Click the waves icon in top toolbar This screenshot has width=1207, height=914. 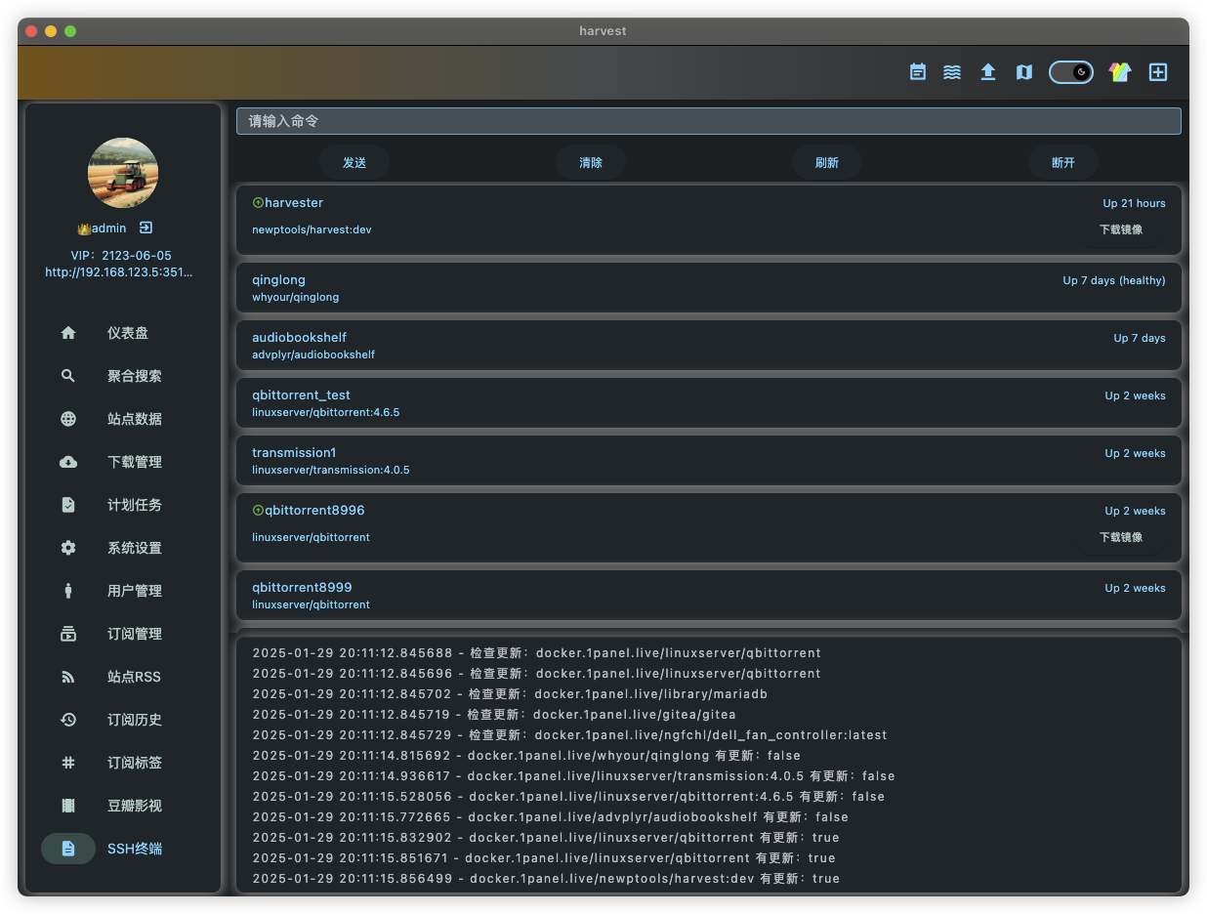click(952, 72)
